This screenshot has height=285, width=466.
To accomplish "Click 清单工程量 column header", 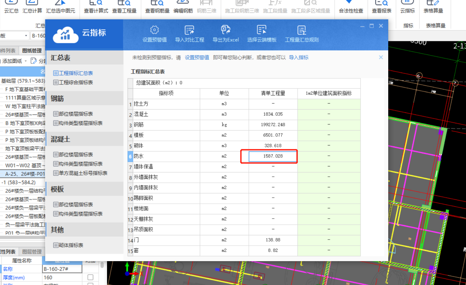I will 273,93.
